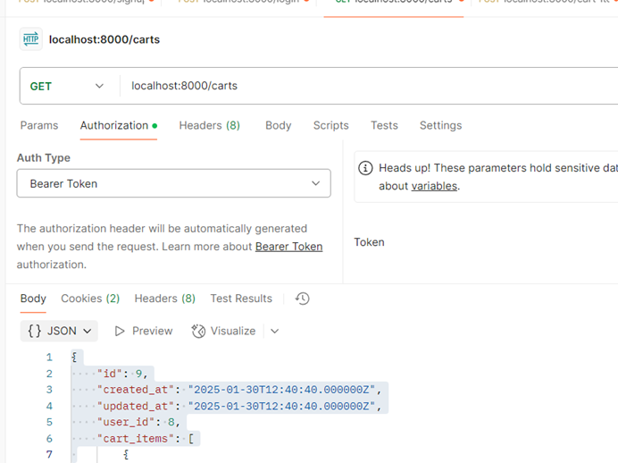The image size is (618, 463).
Task: Follow the Bearer Token documentation link
Action: (x=288, y=247)
